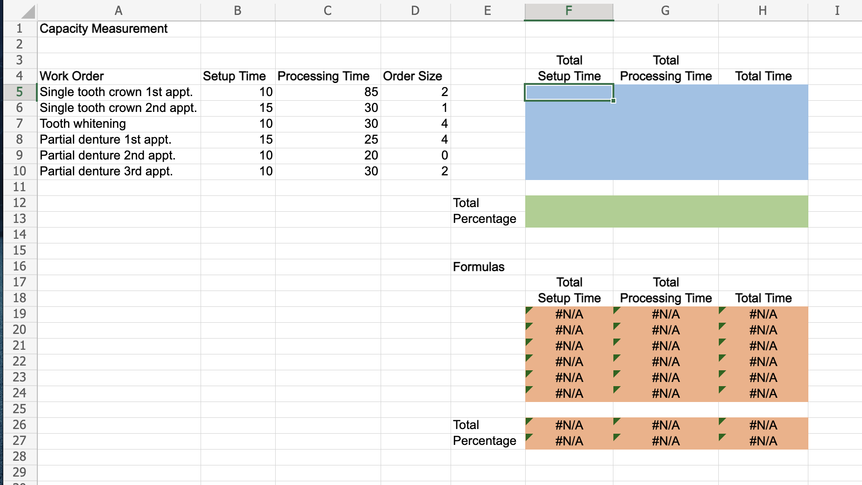The height and width of the screenshot is (485, 862).
Task: Select column D header
Action: pos(415,11)
